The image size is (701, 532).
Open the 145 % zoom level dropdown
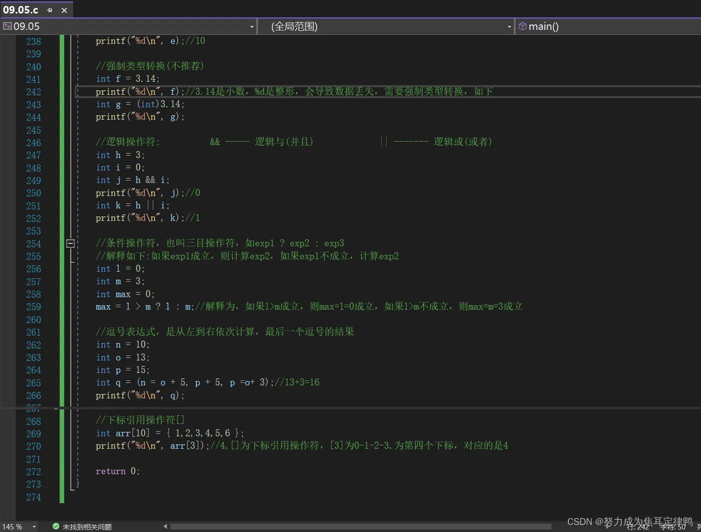34,526
